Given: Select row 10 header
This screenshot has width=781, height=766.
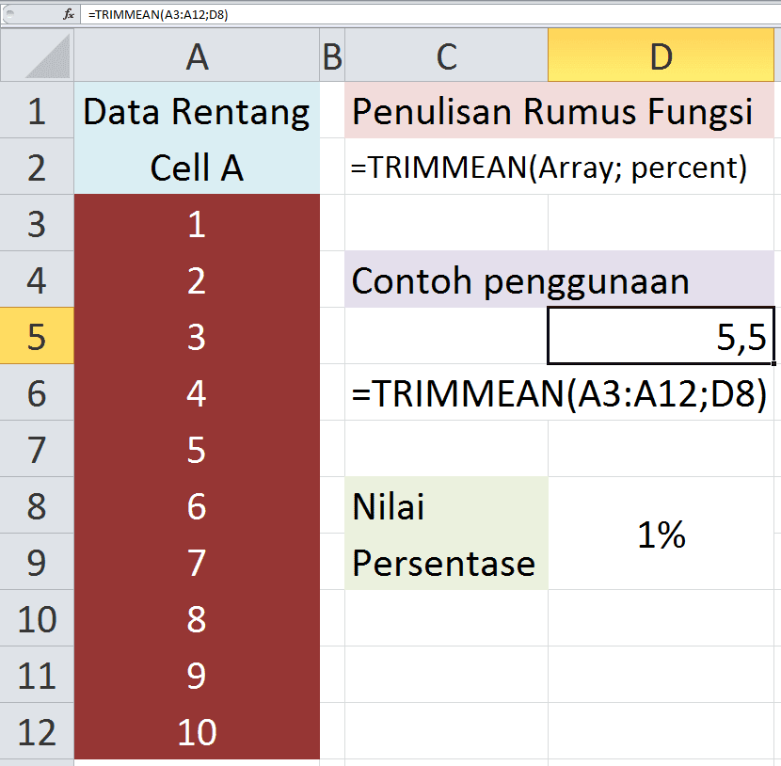Looking at the screenshot, I should (x=37, y=618).
